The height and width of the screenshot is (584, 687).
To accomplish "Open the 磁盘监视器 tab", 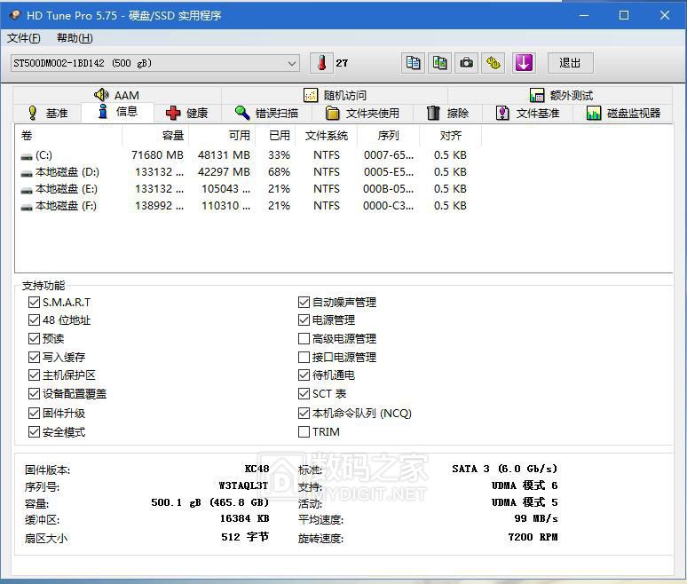I will coord(623,113).
